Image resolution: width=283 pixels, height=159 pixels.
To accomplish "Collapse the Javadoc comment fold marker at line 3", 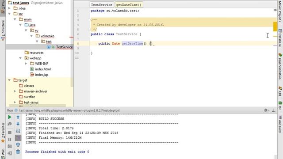I will coord(89,20).
